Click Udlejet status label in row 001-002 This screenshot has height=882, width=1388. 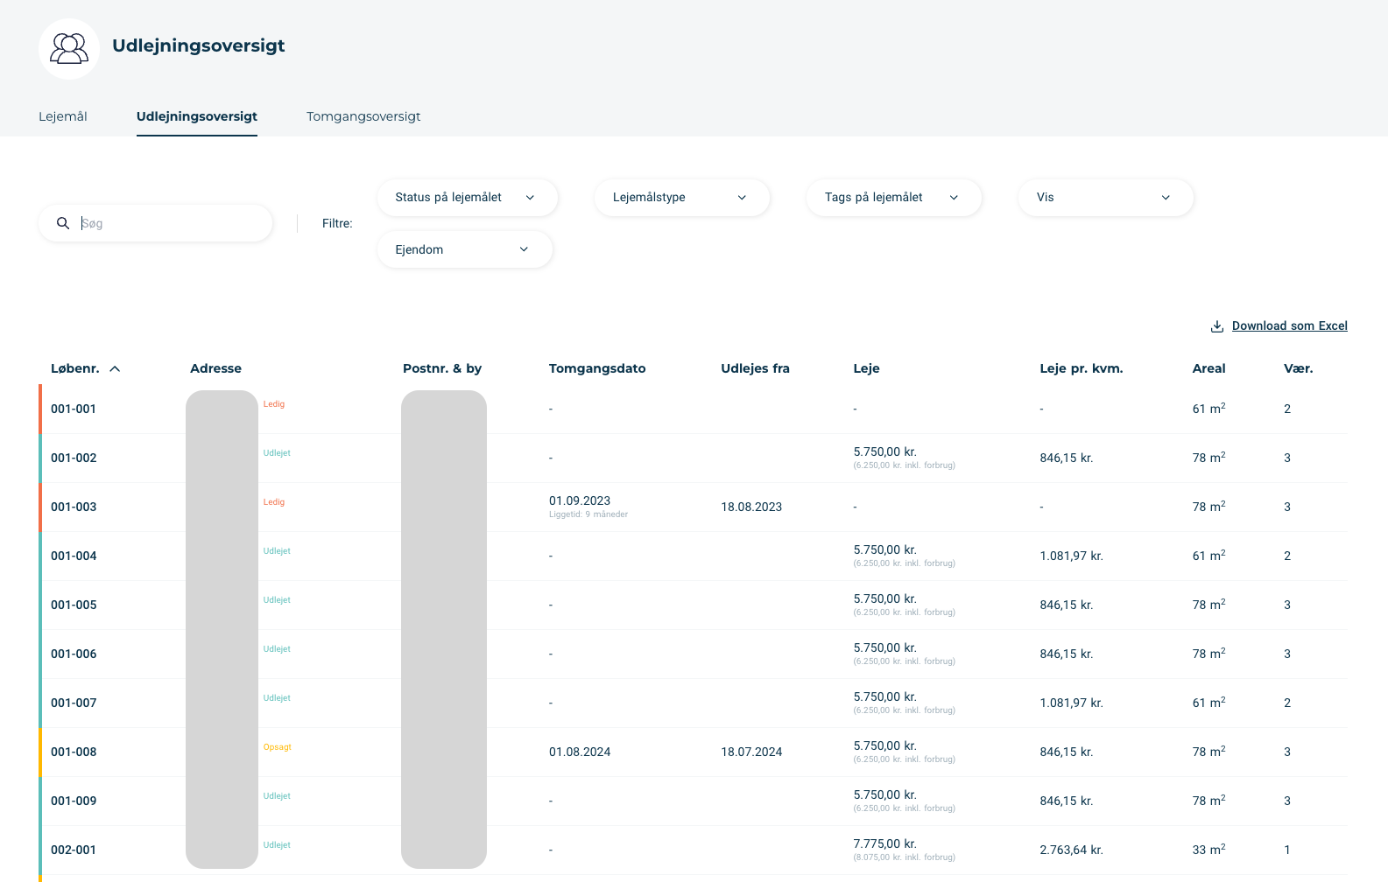click(277, 453)
